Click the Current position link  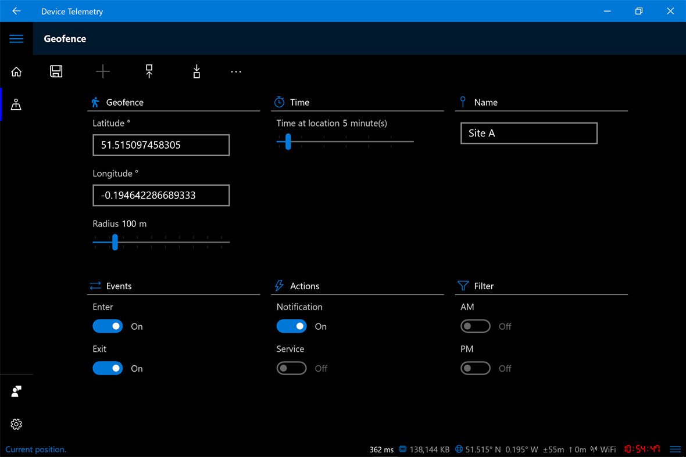[35, 449]
